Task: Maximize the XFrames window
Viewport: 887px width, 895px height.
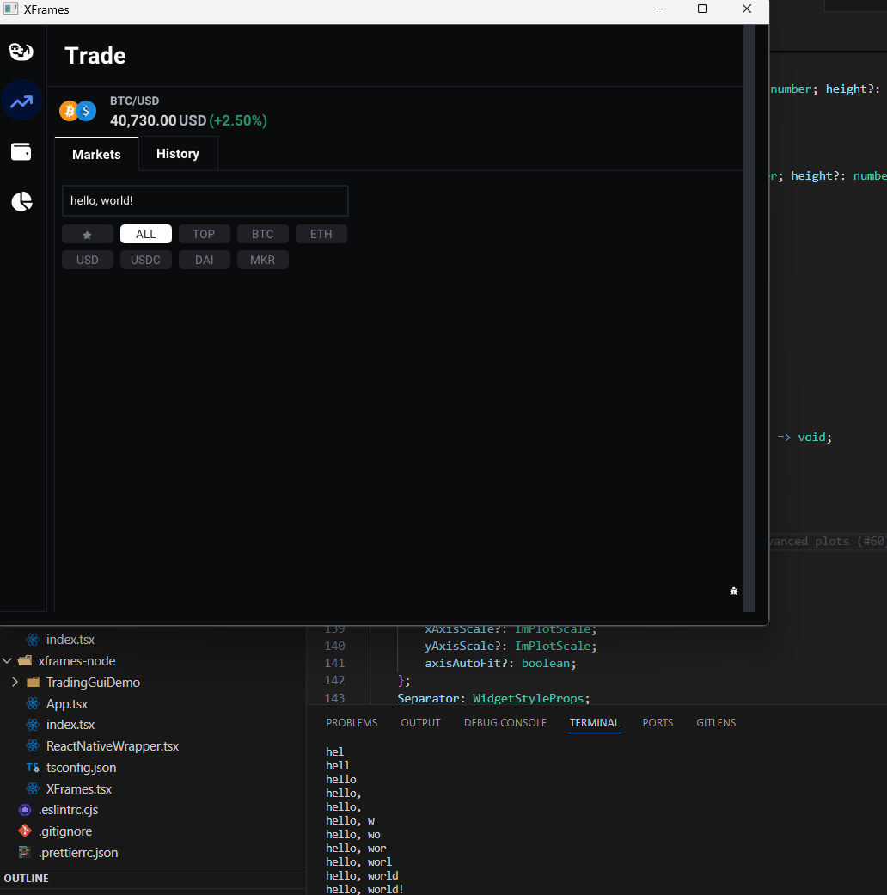Action: (x=702, y=9)
